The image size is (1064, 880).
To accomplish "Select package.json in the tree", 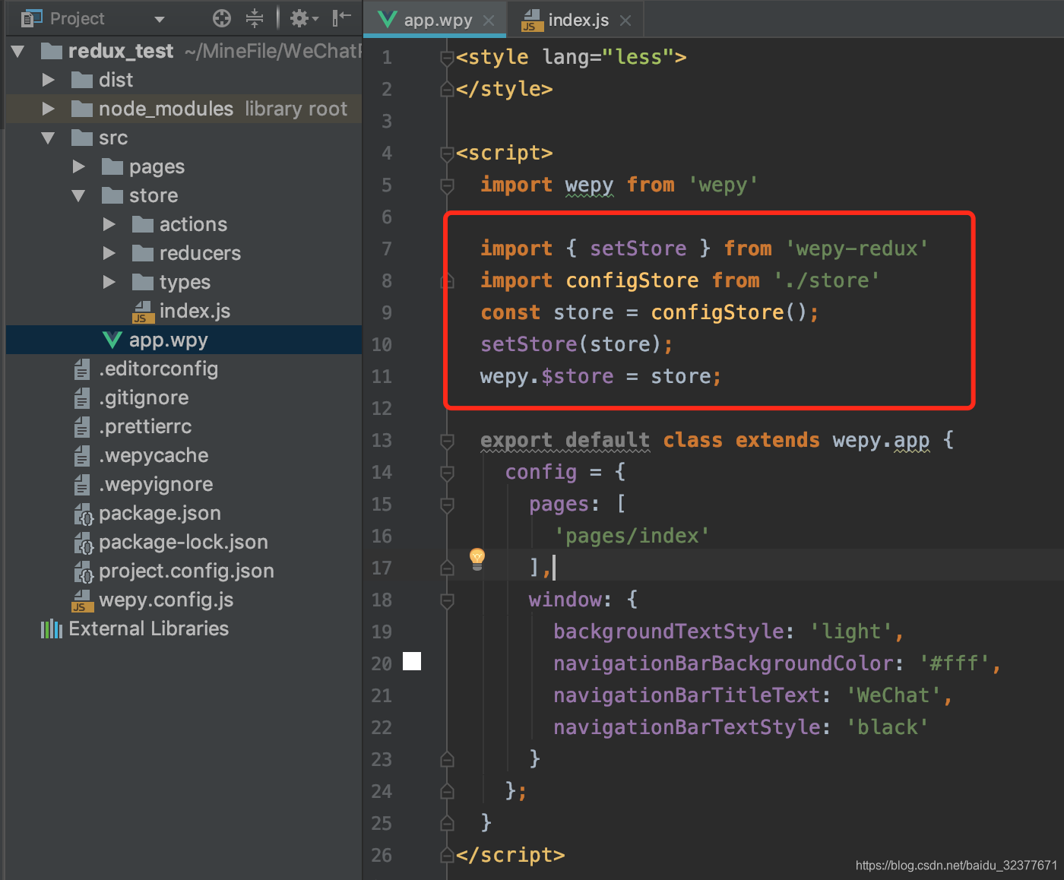I will pyautogui.click(x=160, y=513).
